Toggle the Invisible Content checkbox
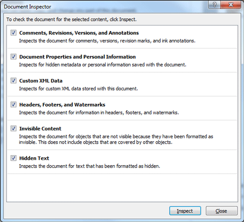This screenshot has height=222, width=244. (x=13, y=128)
